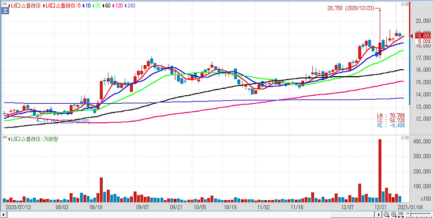
Task: Click the tallest red volume bar
Action: coord(380,171)
